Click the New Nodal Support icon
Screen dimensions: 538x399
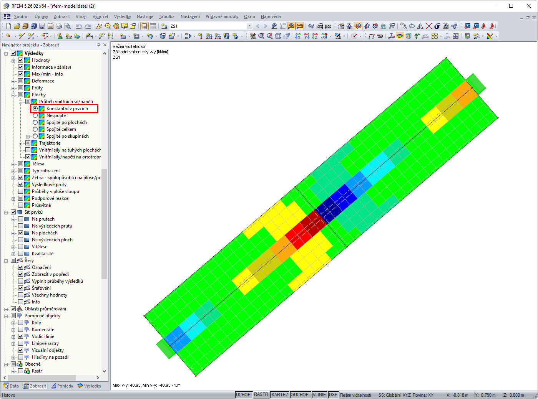point(60,36)
